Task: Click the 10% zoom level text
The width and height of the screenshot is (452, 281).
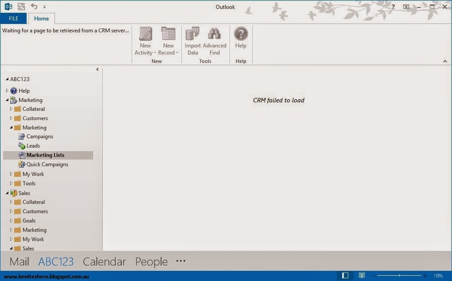Action: point(438,276)
